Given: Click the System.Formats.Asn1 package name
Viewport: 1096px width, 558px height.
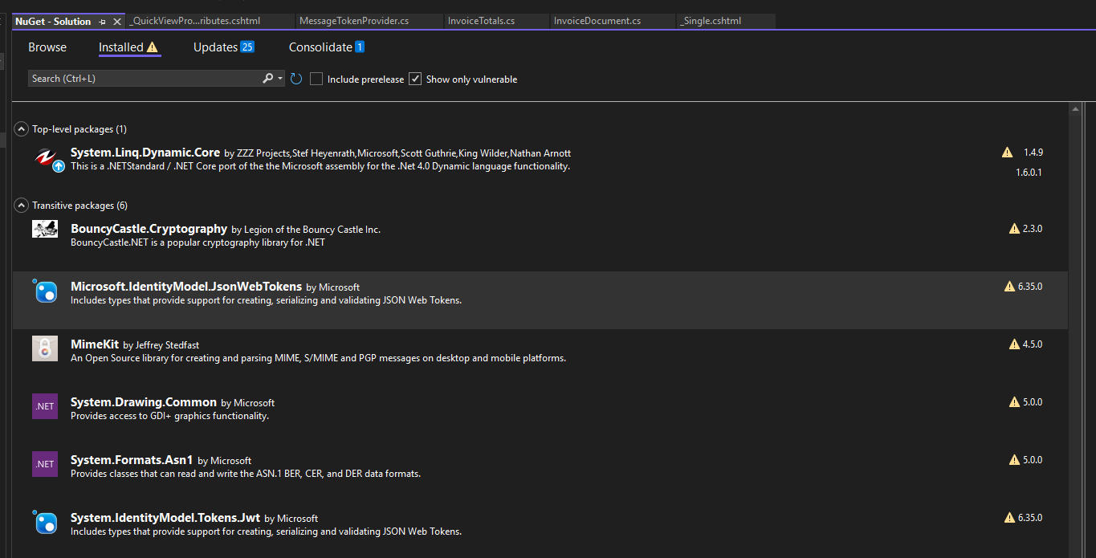Looking at the screenshot, I should 132,459.
